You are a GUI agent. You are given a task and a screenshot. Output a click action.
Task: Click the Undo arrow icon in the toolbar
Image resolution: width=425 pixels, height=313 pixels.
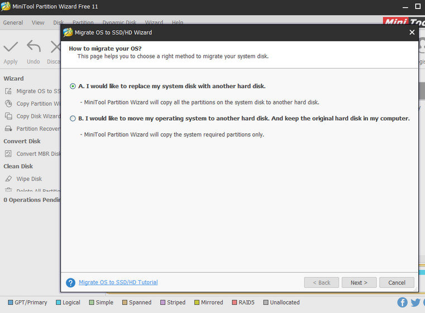tap(34, 46)
